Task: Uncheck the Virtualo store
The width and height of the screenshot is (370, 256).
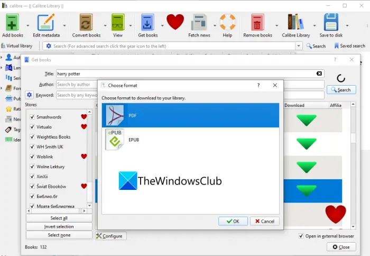Action: tap(32, 127)
